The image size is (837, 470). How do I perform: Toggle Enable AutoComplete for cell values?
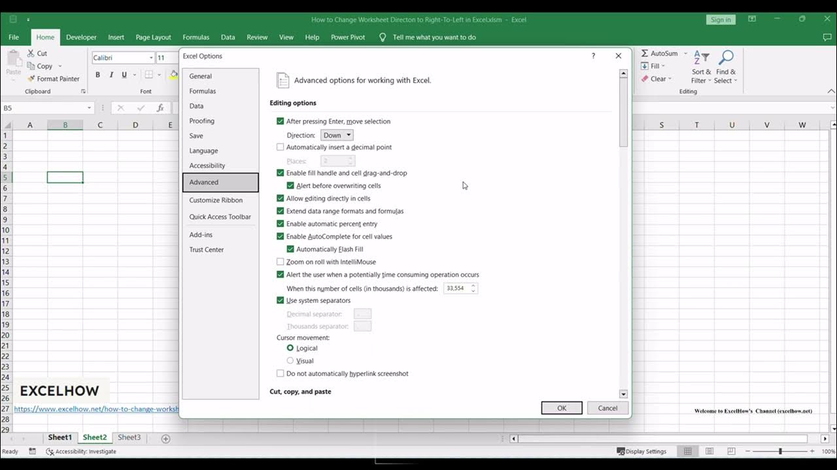pos(281,236)
